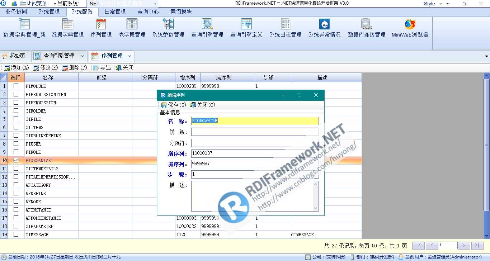Go to first page button
Image resolution: width=490 pixels, height=261 pixels.
point(419,246)
